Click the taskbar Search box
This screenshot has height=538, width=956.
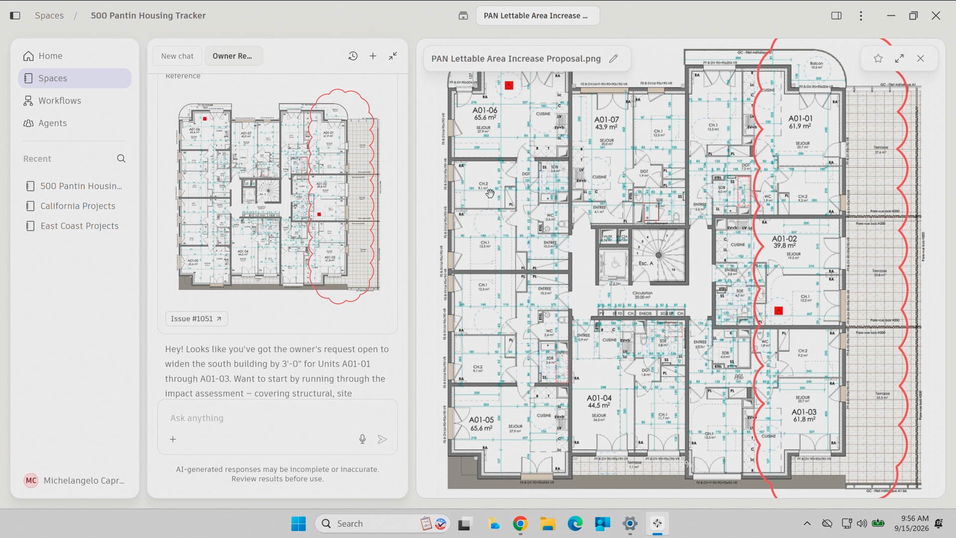pos(382,524)
